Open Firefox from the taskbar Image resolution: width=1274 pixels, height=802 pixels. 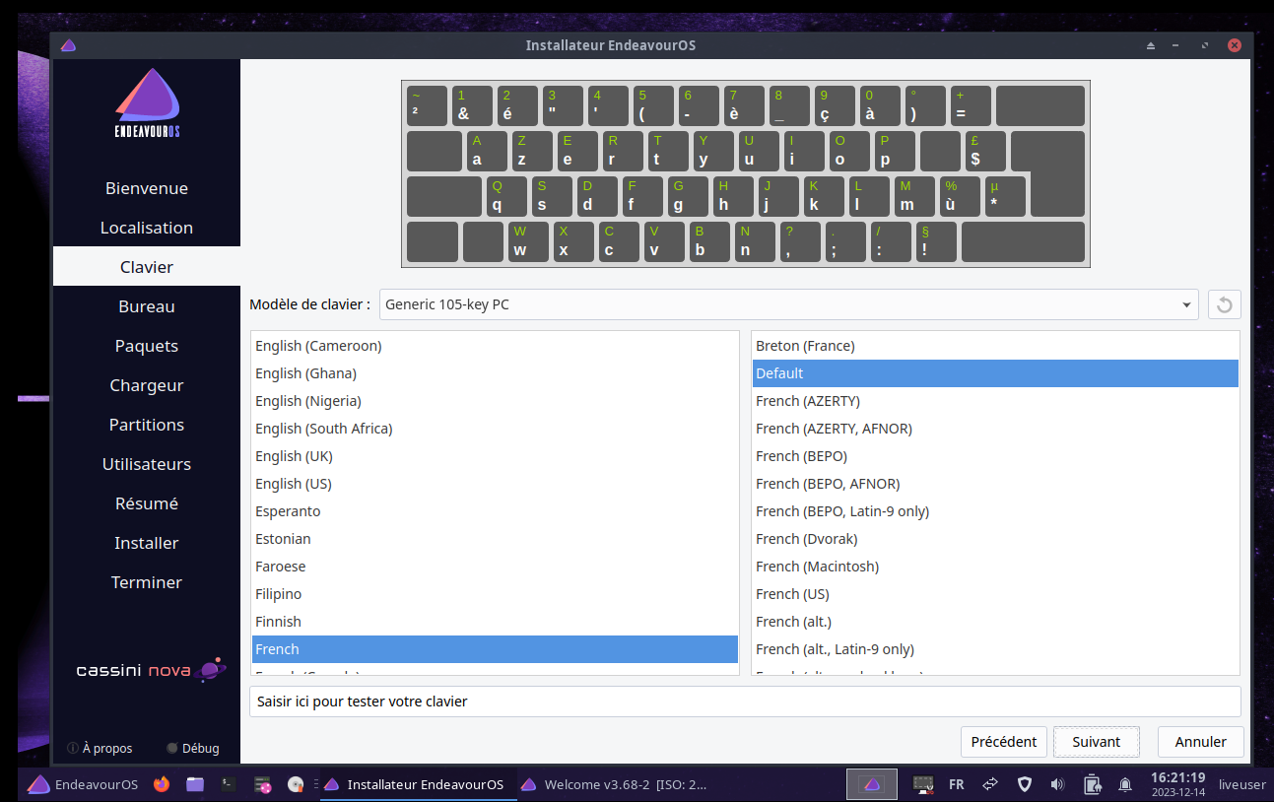click(162, 784)
